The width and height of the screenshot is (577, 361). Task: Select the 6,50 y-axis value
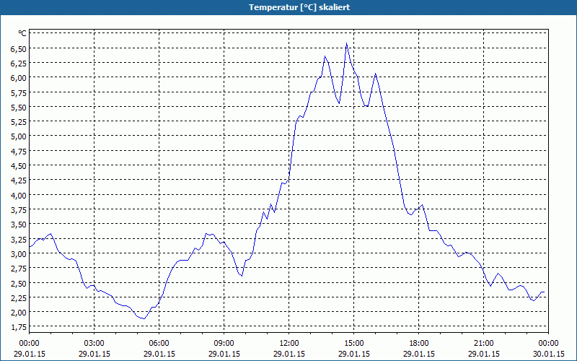click(19, 48)
